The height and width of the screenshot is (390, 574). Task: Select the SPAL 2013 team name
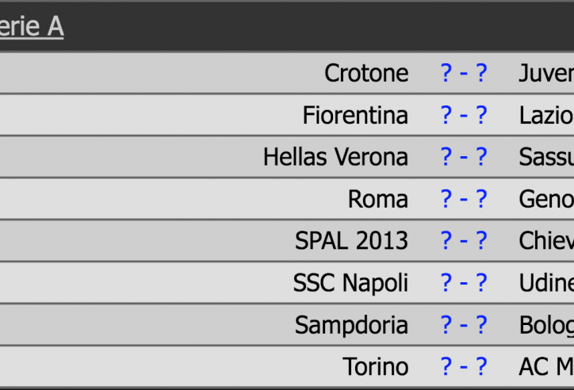352,240
